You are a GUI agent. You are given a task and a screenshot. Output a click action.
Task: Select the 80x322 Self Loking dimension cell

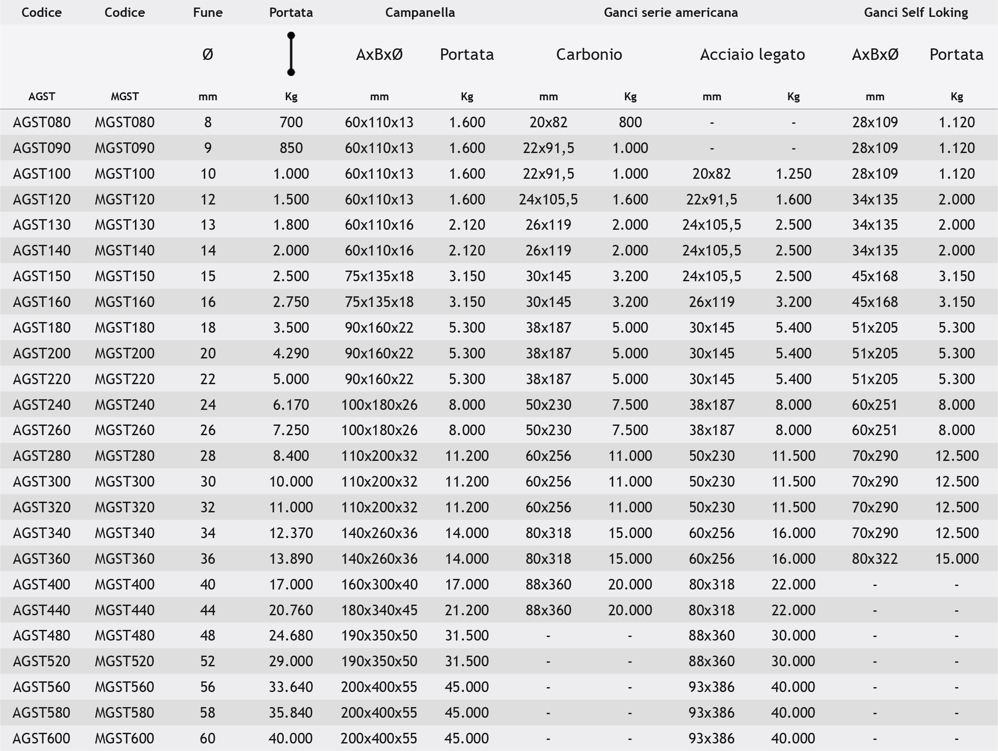[875, 558]
